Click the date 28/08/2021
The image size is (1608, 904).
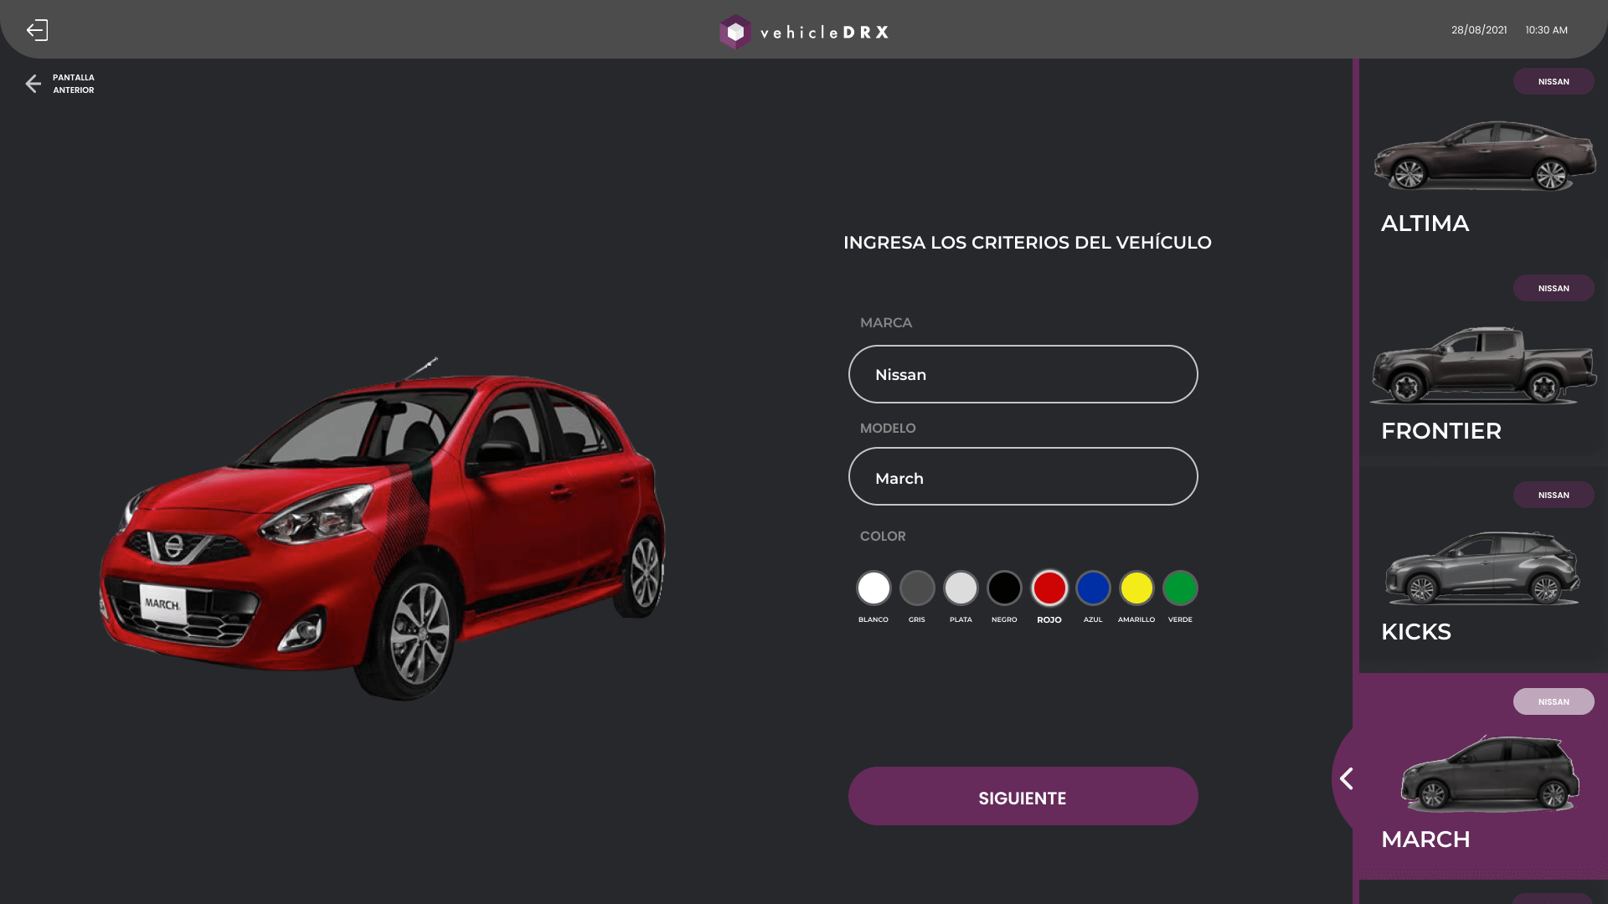1479,30
